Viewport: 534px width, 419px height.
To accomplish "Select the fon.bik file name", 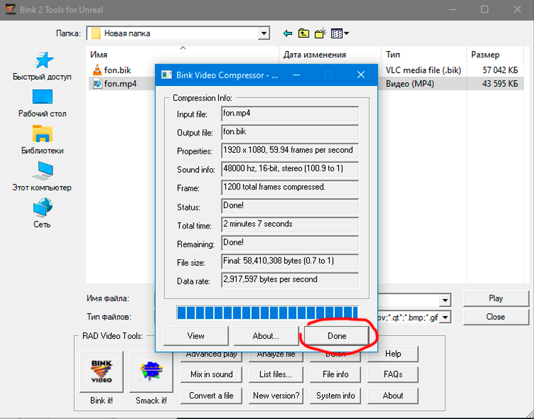I will coord(117,70).
